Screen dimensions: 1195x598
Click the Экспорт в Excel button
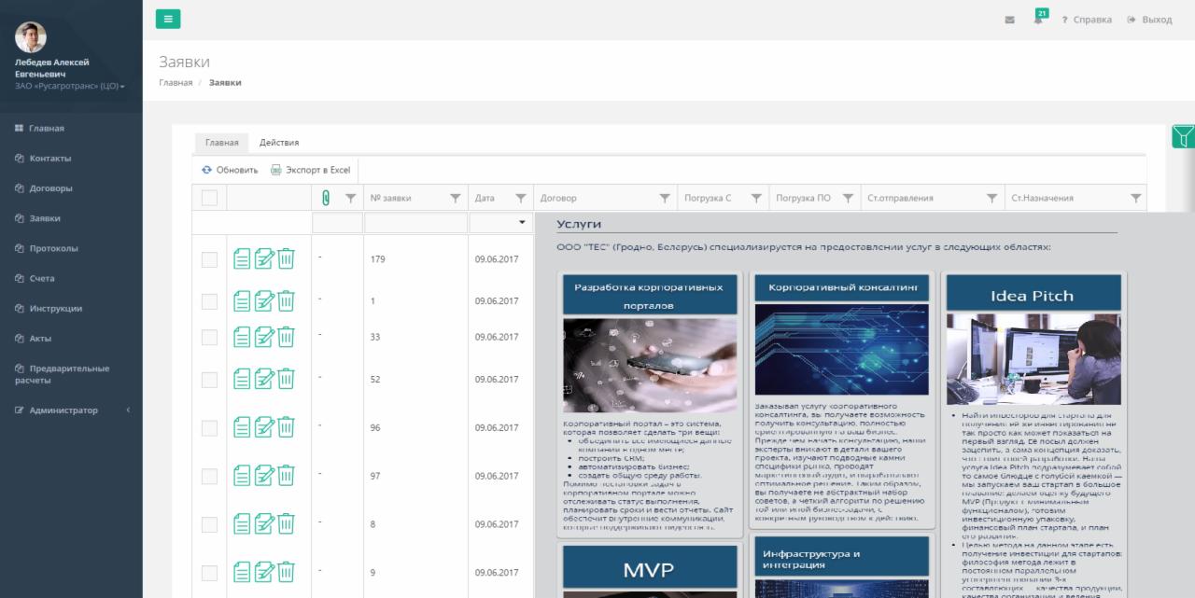tap(311, 170)
